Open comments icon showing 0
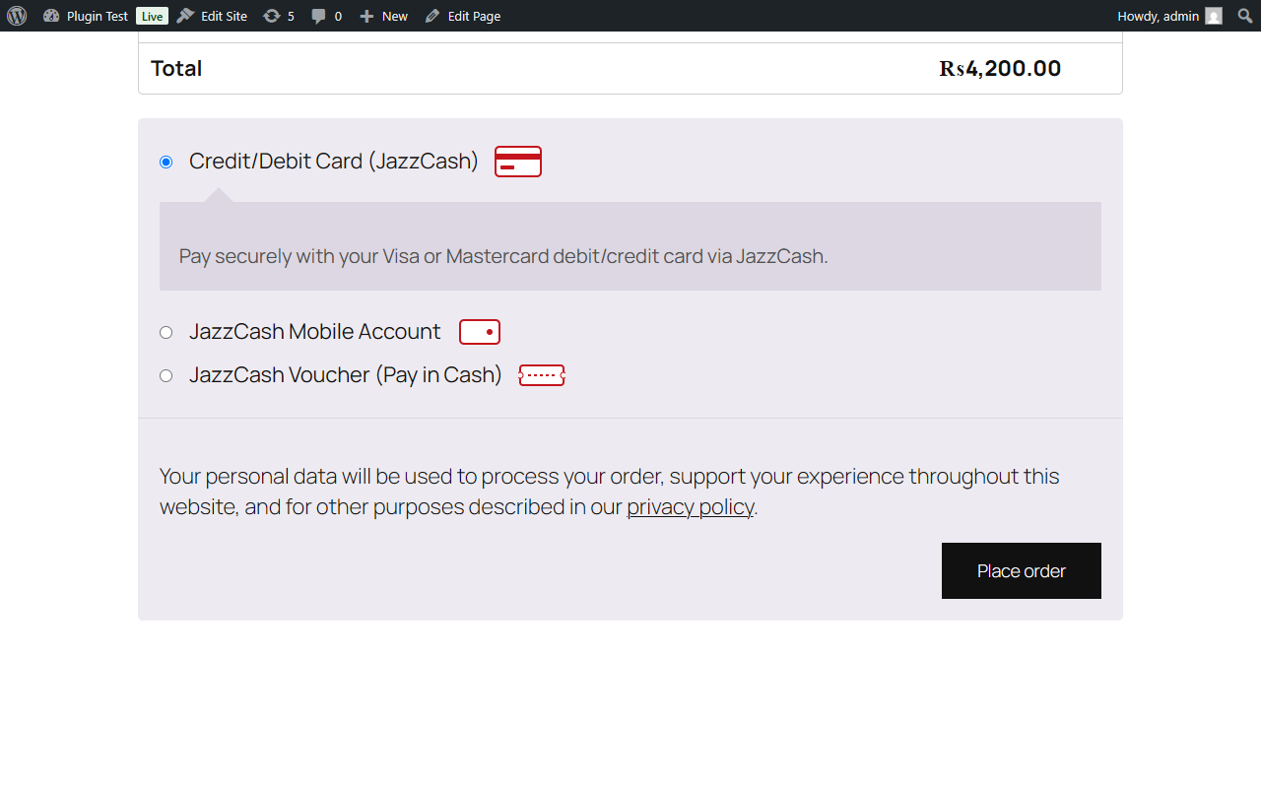 327,16
